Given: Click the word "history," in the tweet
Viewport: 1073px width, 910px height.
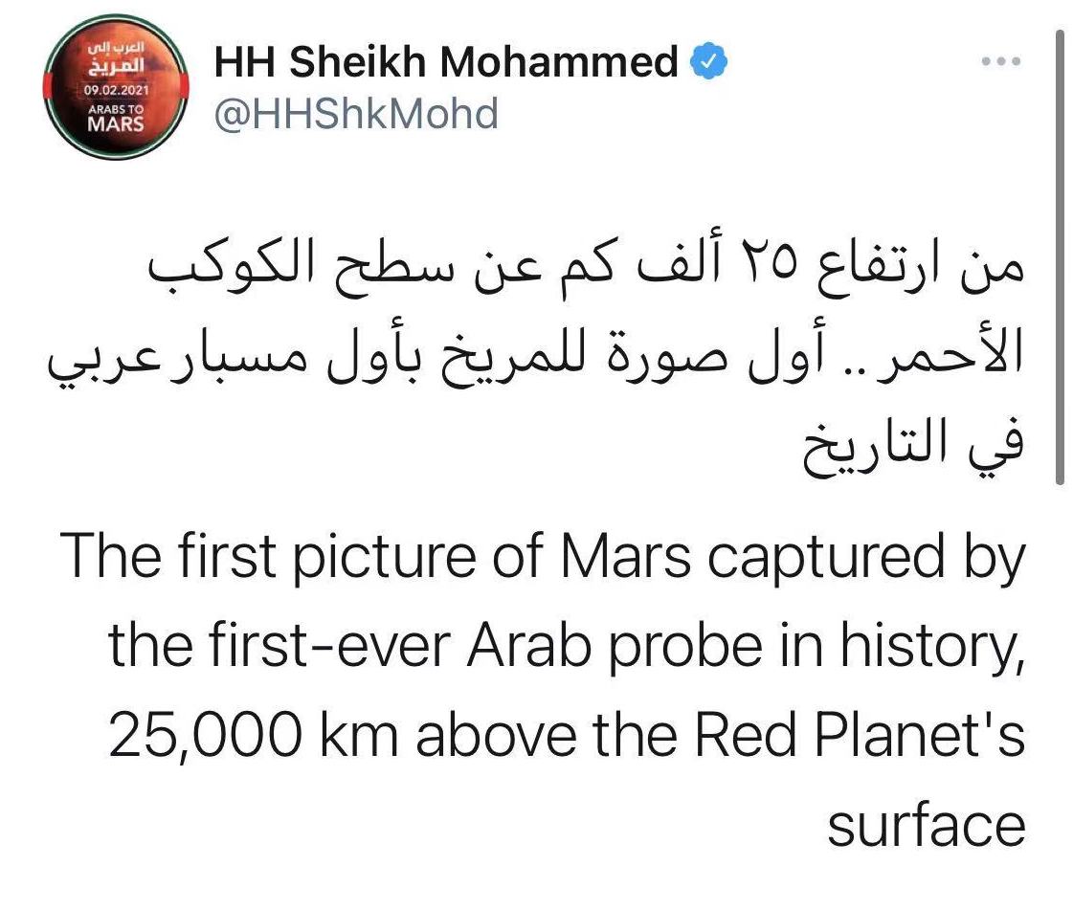Looking at the screenshot, I should [x=932, y=648].
